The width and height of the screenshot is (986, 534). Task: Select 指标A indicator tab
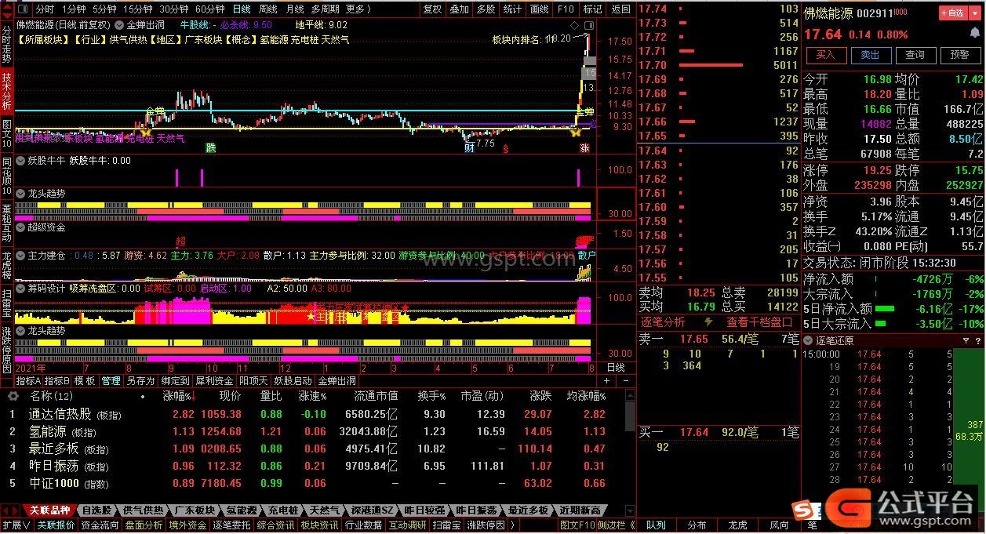tap(28, 381)
